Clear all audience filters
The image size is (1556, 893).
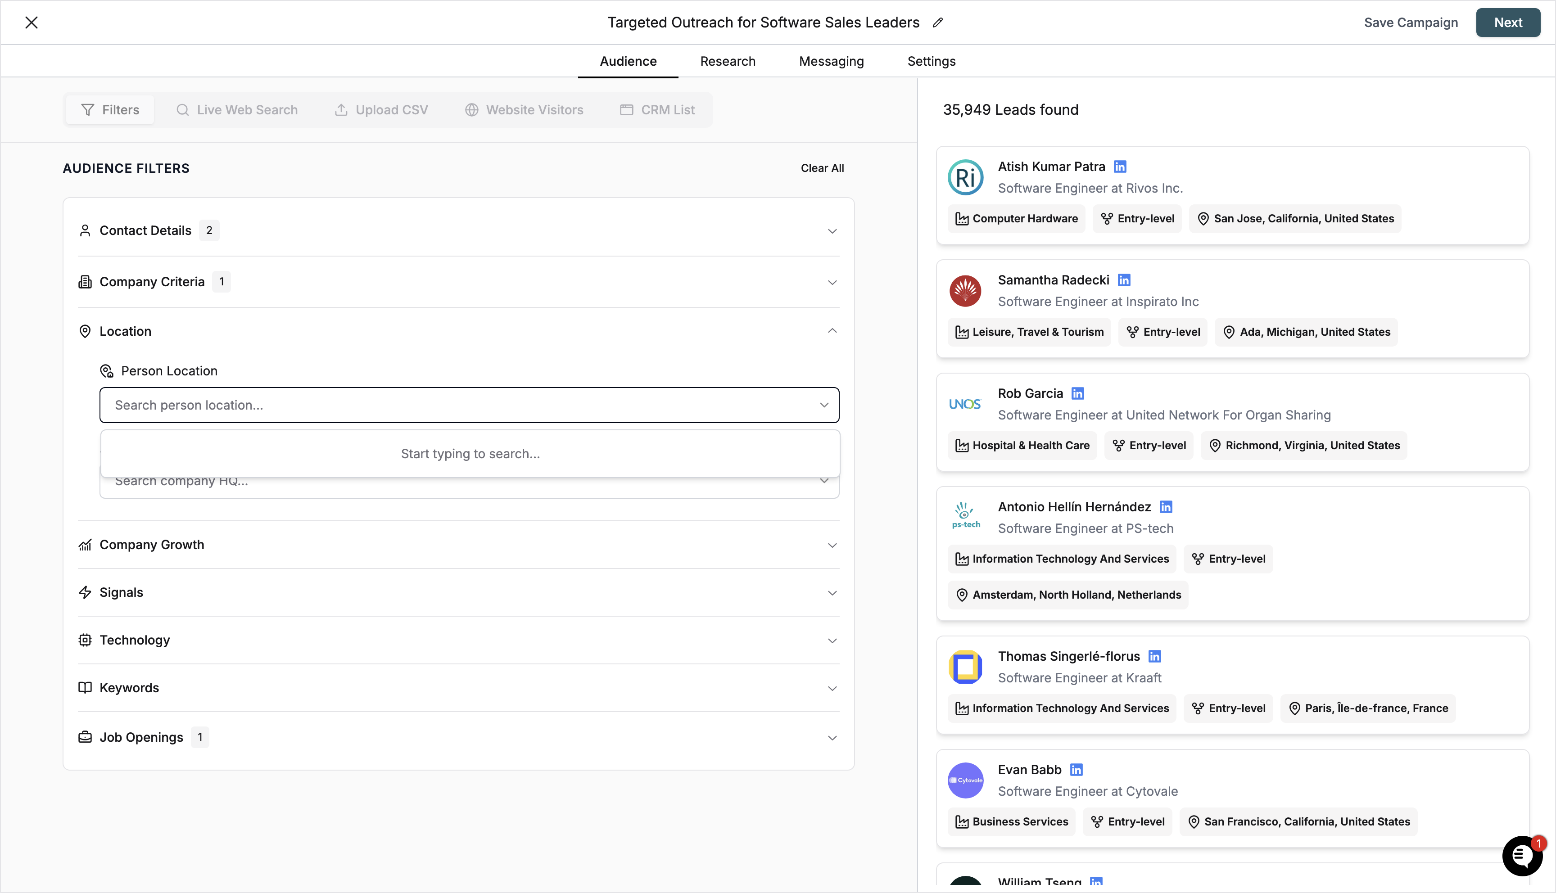coord(823,167)
